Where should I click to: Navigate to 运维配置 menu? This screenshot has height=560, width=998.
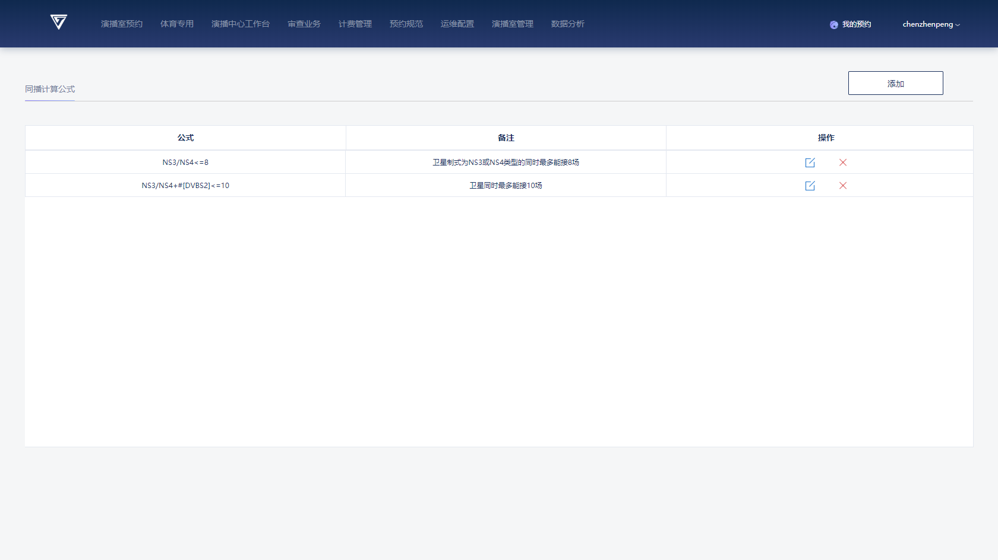pyautogui.click(x=457, y=24)
